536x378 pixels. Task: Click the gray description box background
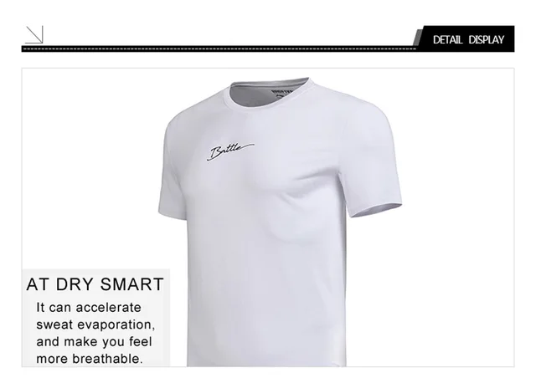point(96,318)
